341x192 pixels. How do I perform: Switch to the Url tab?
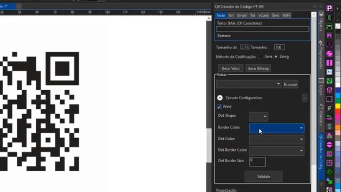click(x=231, y=15)
